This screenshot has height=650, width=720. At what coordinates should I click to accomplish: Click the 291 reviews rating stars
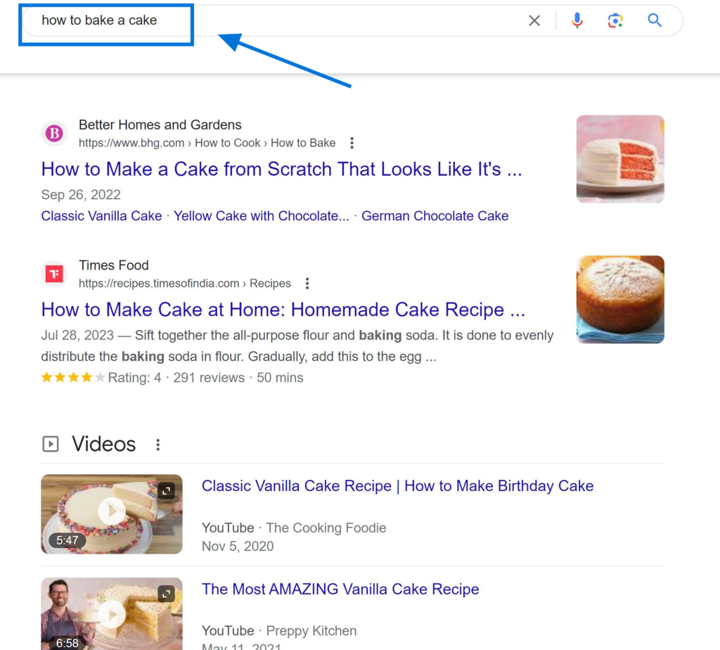coord(71,377)
